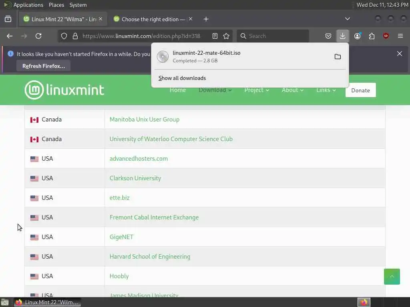410x307 pixels.
Task: Open the uBlock Origin extension icon
Action: [x=386, y=36]
